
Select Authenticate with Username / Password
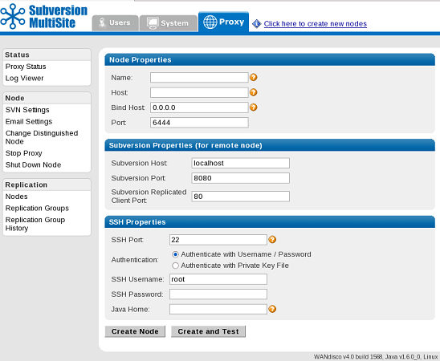[x=175, y=254]
